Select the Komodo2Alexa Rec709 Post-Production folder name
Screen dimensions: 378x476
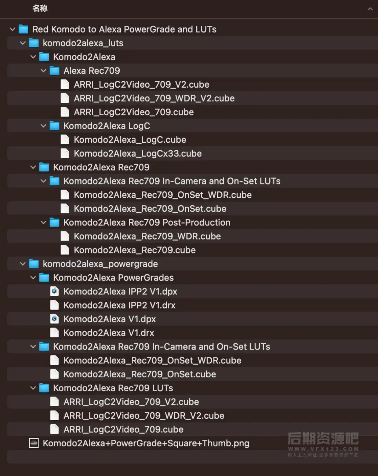click(x=147, y=223)
